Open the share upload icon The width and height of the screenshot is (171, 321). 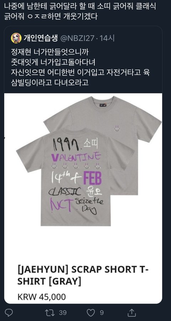(x=131, y=312)
